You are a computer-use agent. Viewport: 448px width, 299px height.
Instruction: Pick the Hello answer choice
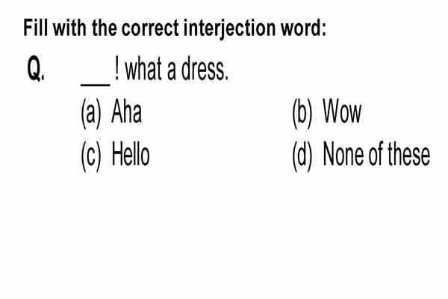pos(131,155)
